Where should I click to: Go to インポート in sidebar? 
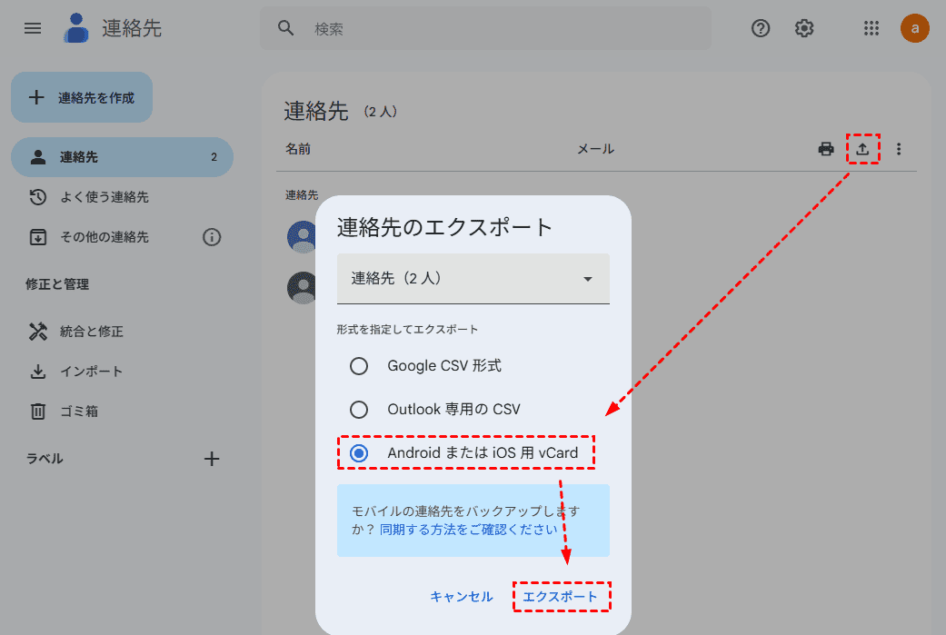click(x=91, y=372)
